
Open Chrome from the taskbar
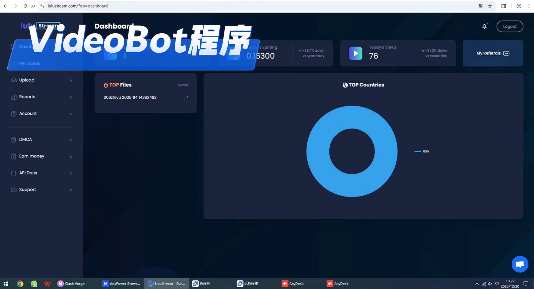click(x=20, y=284)
